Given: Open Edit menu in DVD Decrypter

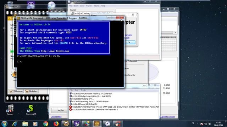Looking at the screenshot, I should (x=76, y=6).
